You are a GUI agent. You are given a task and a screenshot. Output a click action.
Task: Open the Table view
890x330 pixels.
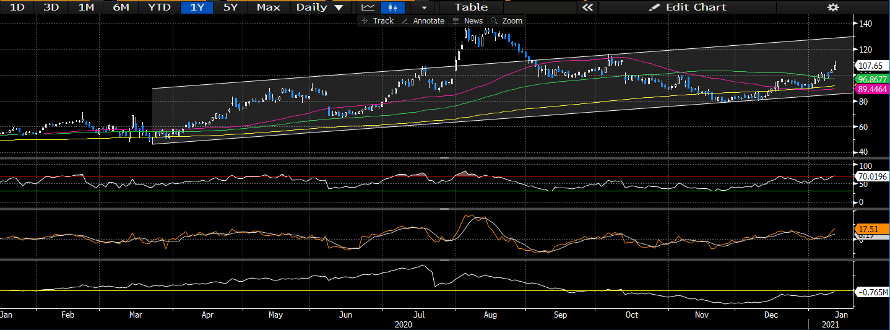(471, 7)
